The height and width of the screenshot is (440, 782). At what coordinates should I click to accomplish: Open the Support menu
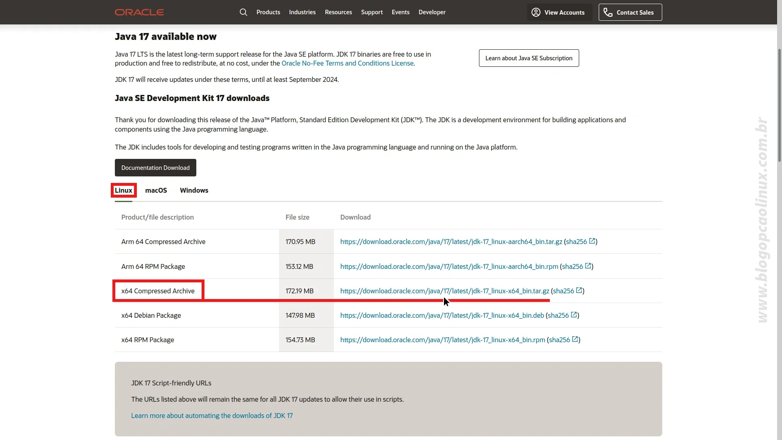(x=371, y=12)
